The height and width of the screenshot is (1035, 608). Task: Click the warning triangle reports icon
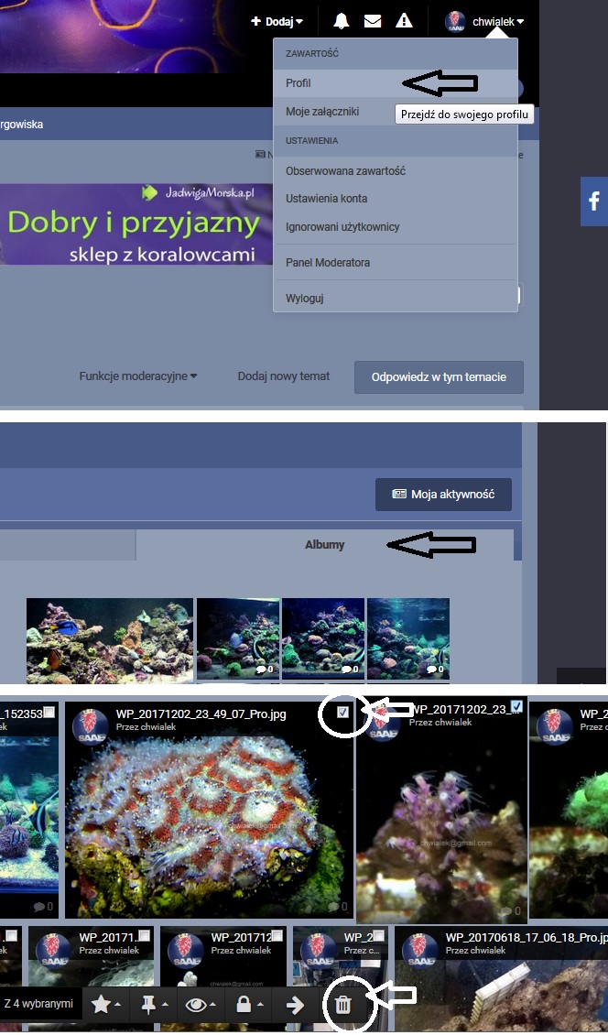[403, 21]
